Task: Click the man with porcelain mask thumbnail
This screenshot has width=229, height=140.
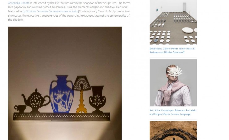Action: pyautogui.click(x=173, y=83)
